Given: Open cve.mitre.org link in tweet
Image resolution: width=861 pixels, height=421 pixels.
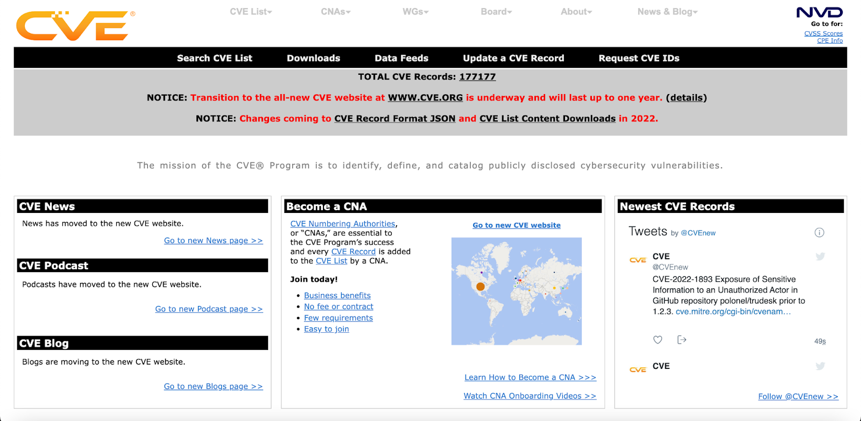Looking at the screenshot, I should 733,312.
